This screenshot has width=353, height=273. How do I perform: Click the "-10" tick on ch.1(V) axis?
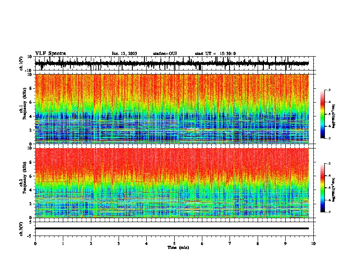click(x=29, y=70)
